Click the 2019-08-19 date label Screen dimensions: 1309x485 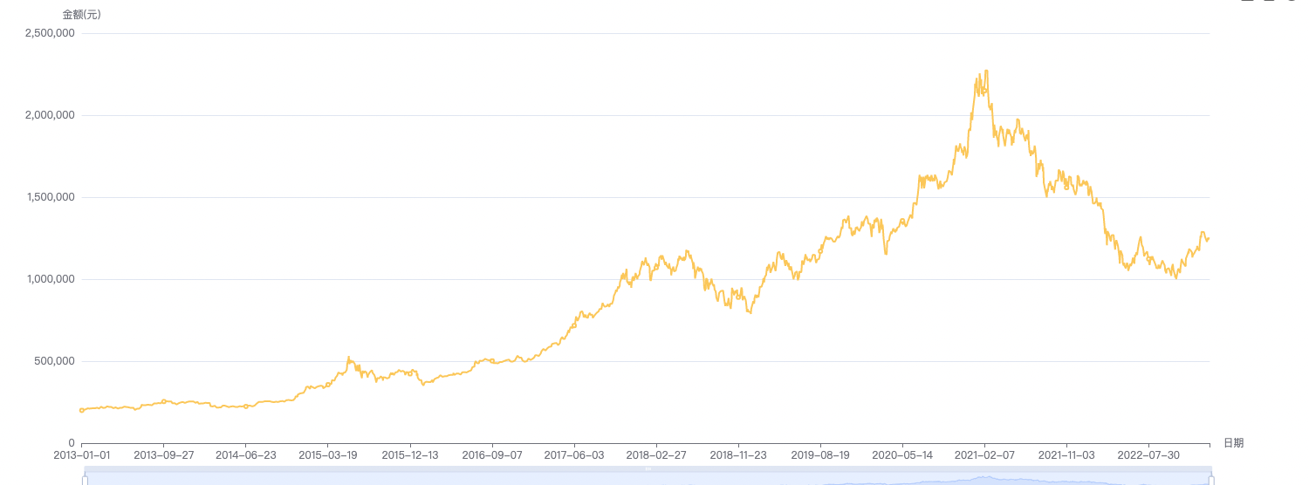[x=820, y=455]
